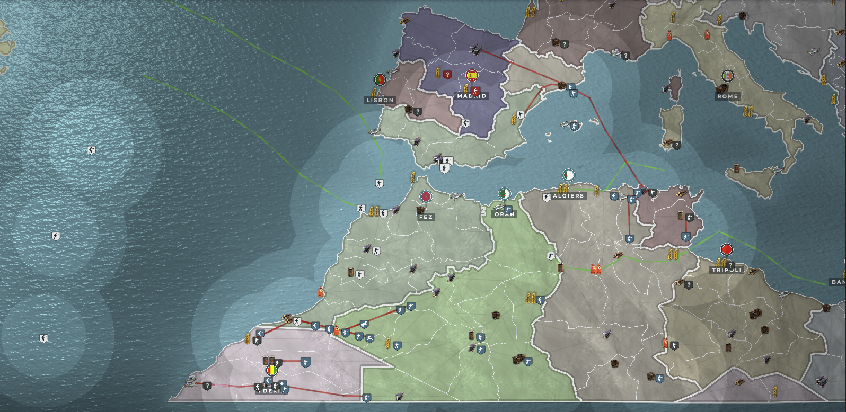The height and width of the screenshot is (412, 846).
Task: Click the TRIPOLI city label
Action: coord(727,270)
